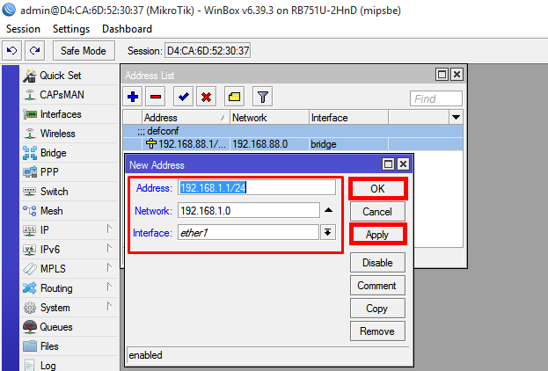Open the IP sidebar menu
548x371 pixels.
coord(69,230)
